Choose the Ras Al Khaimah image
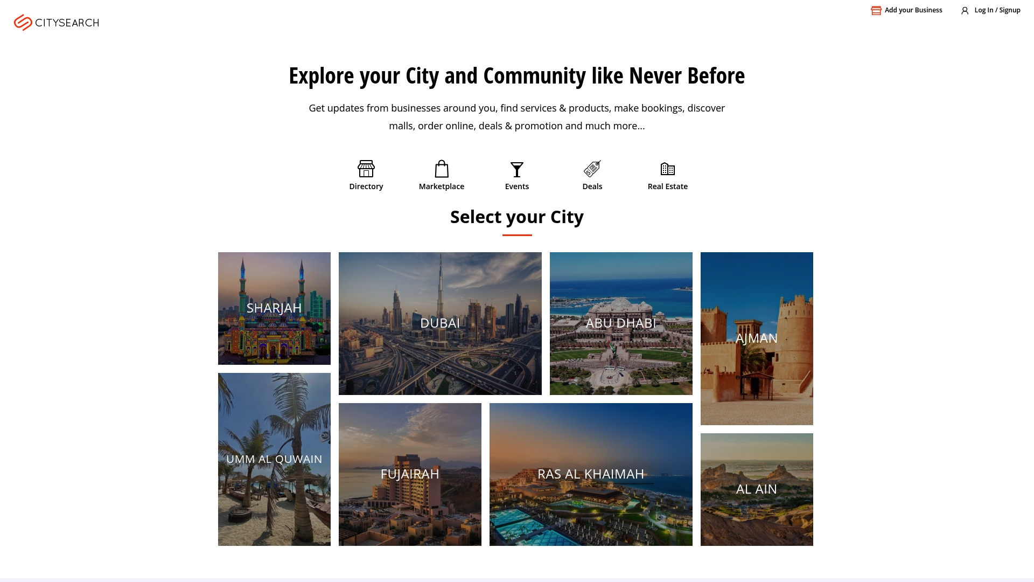The image size is (1034, 582). tap(591, 474)
